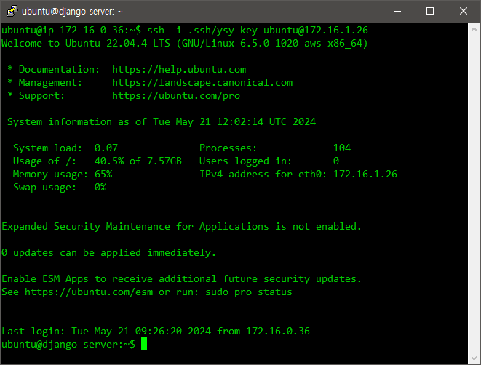Image resolution: width=481 pixels, height=365 pixels.
Task: Click the System load value 0.07
Action: tap(106, 148)
